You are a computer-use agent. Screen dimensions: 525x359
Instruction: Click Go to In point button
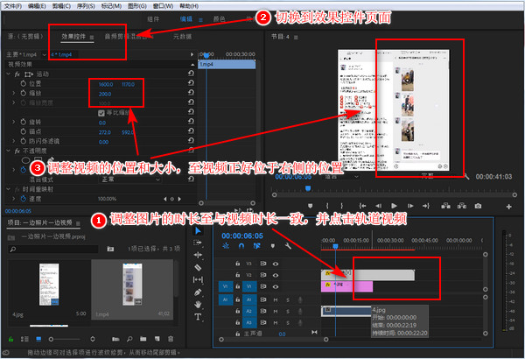click(x=362, y=206)
